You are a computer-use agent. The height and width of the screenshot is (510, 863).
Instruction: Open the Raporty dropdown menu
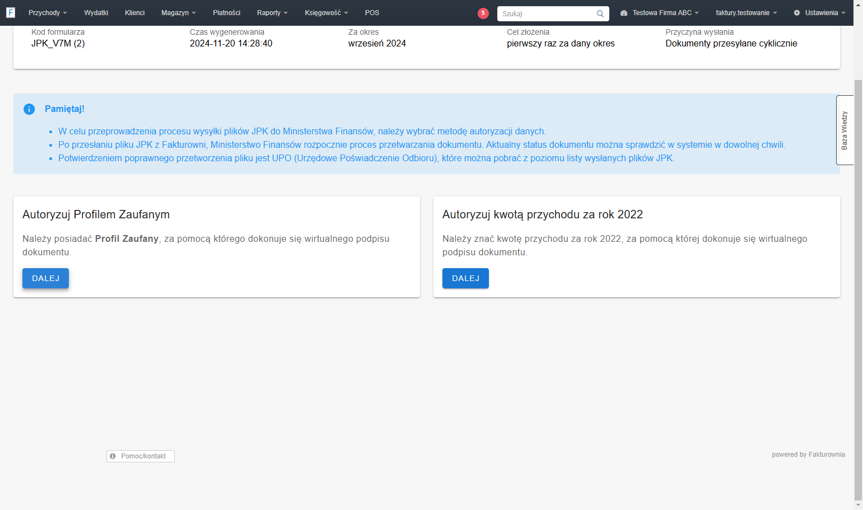coord(272,13)
